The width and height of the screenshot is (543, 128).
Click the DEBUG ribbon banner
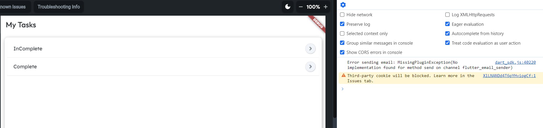(x=317, y=24)
